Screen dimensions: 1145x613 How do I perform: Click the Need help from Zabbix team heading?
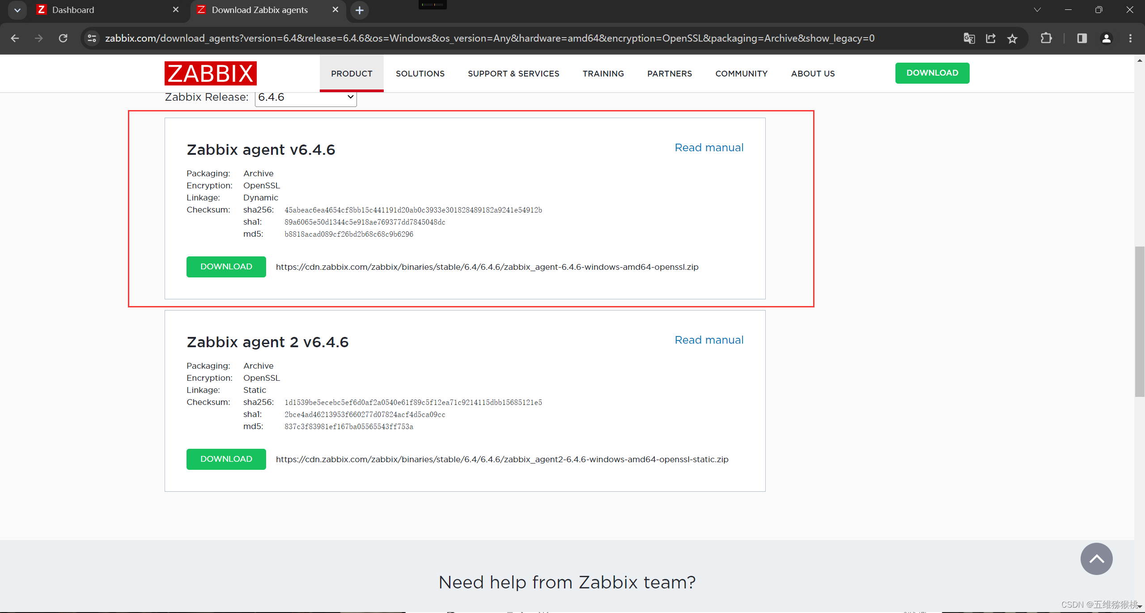(x=567, y=582)
